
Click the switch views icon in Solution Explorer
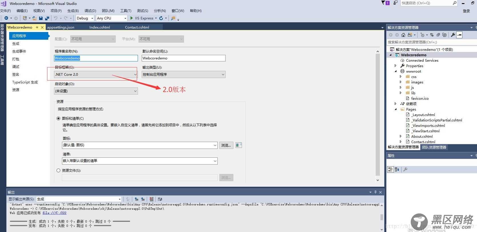410,35
